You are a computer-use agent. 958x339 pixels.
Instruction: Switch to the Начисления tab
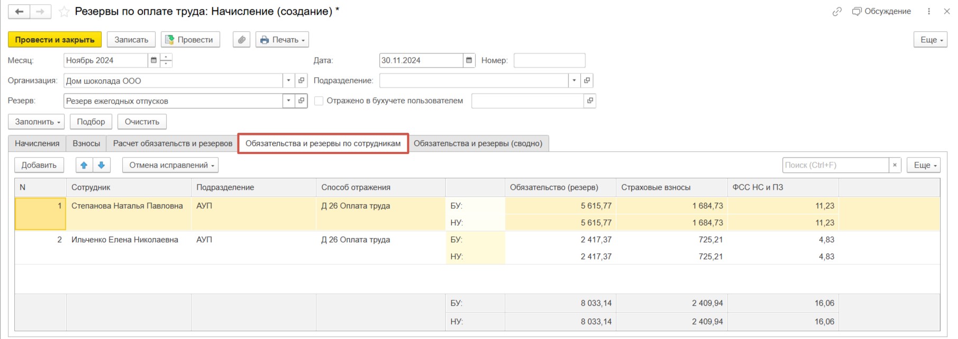pyautogui.click(x=37, y=143)
